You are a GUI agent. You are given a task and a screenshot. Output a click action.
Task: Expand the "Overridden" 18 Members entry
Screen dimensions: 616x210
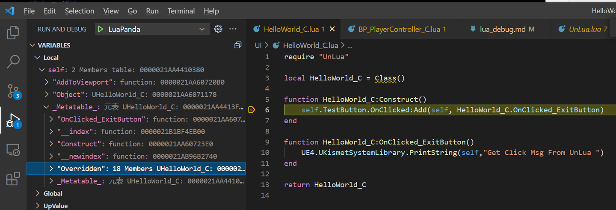pos(51,169)
